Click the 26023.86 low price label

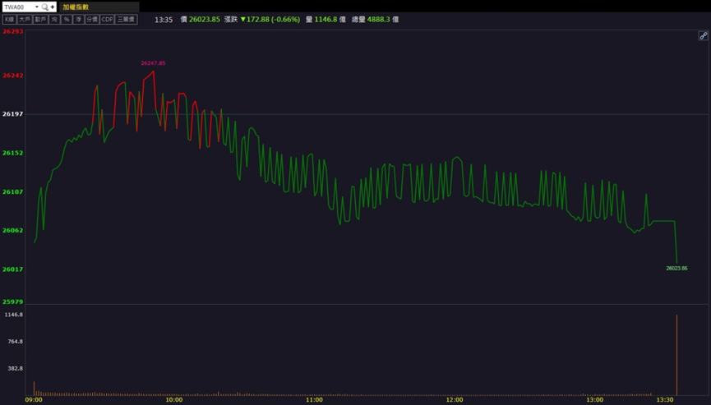[x=676, y=269]
